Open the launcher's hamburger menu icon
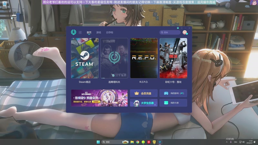This screenshot has width=258, height=145. (x=182, y=28)
